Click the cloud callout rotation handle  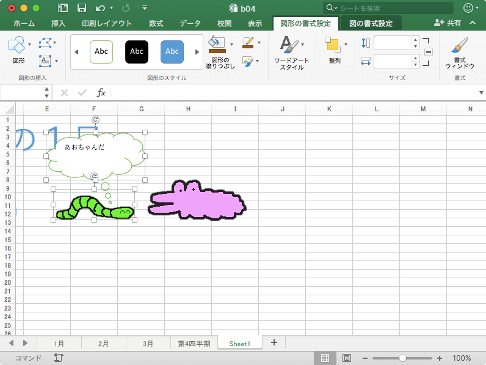95,119
